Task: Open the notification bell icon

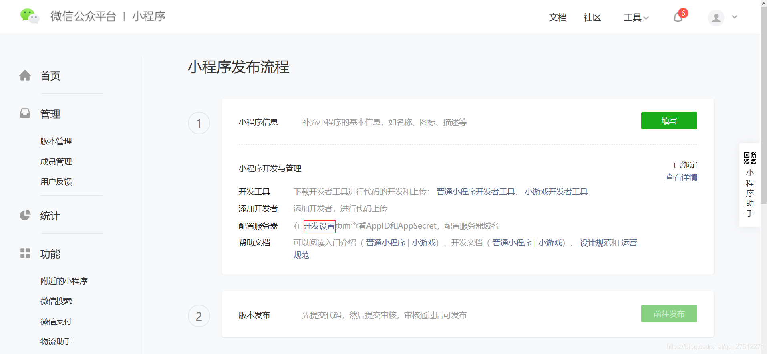Action: (x=678, y=18)
